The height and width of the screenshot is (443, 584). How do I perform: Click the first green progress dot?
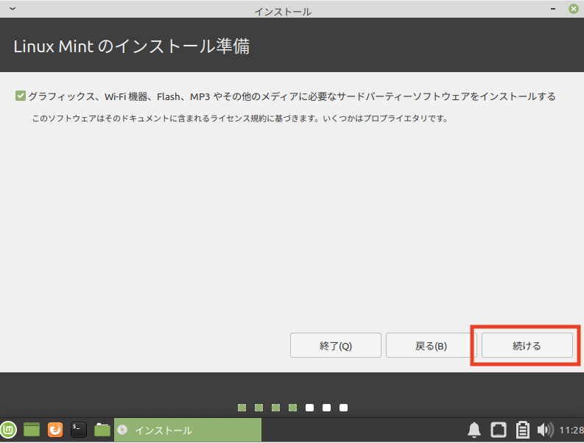pos(242,407)
